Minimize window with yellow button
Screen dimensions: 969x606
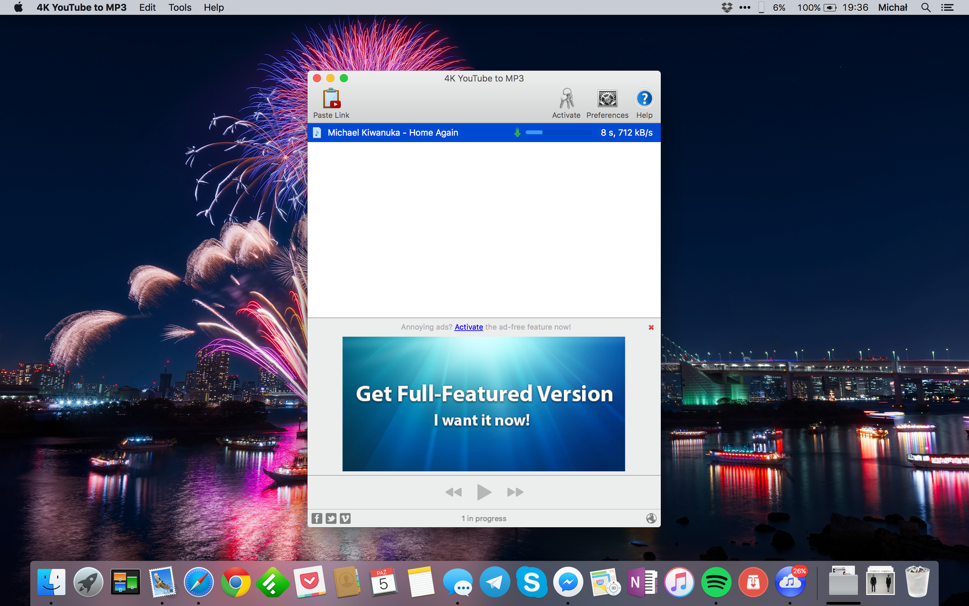331,78
